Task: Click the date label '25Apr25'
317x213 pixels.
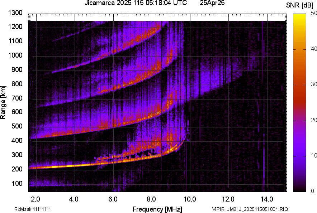Action: click(x=212, y=3)
